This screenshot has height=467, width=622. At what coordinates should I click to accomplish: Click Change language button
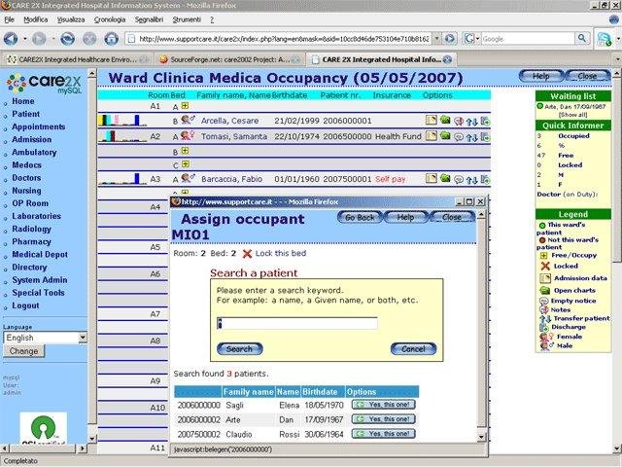(23, 351)
